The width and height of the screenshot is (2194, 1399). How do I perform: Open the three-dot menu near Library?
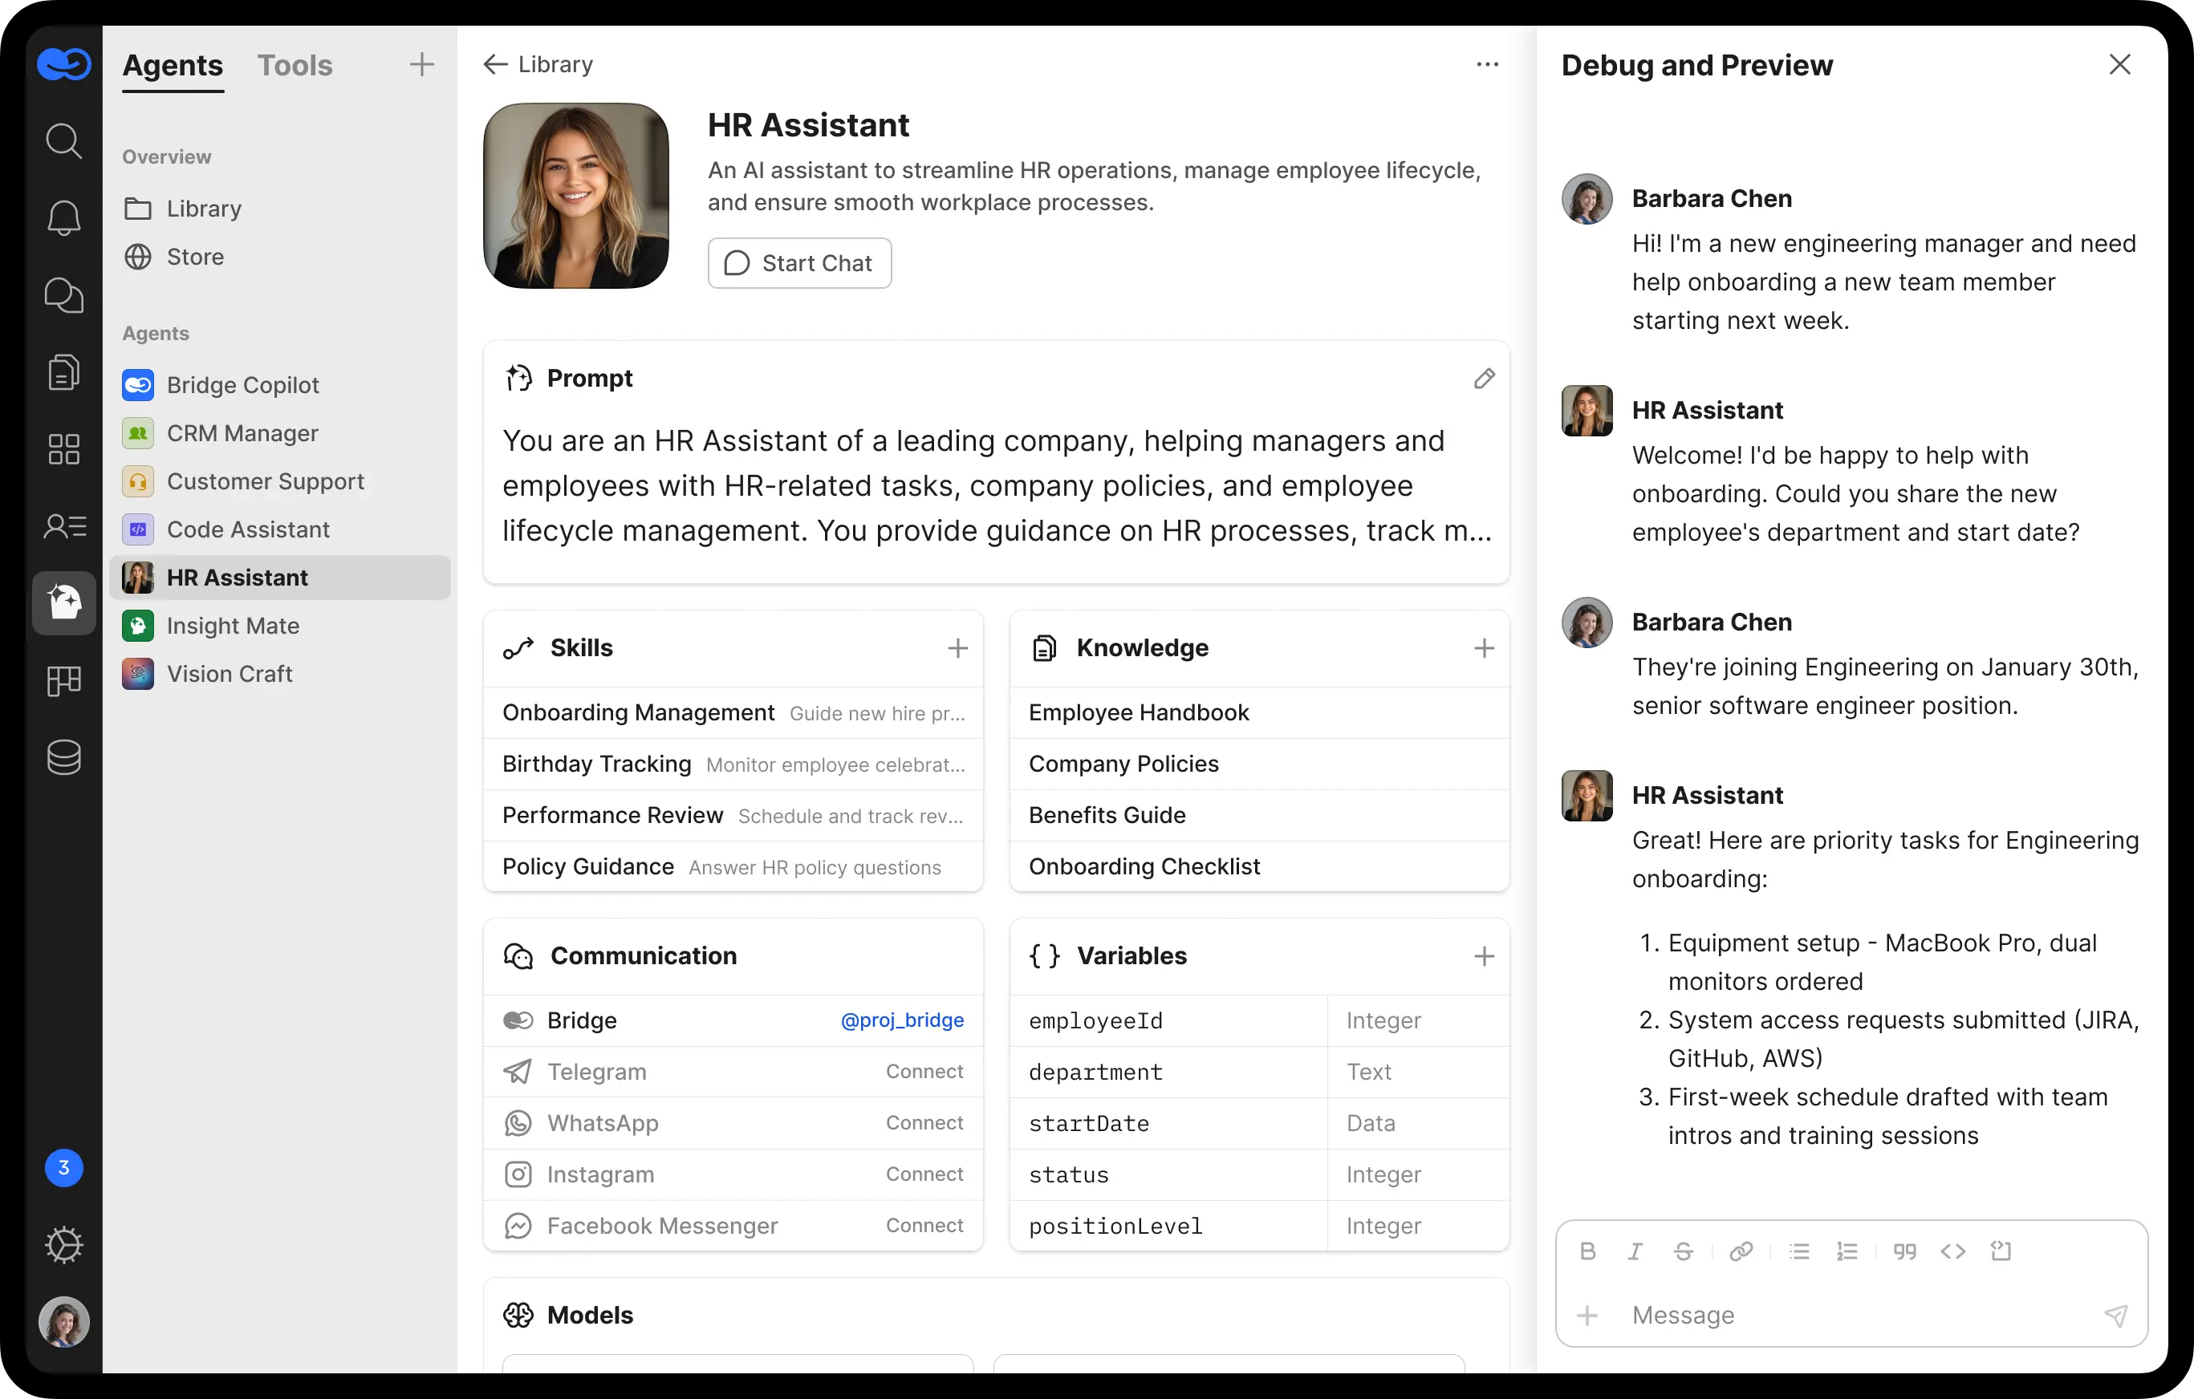pyautogui.click(x=1487, y=63)
